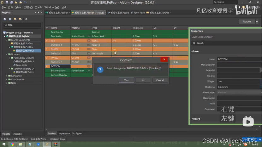The height and width of the screenshot is (147, 262).
Task: Collapse the 智能车主板.PrjPcb project node
Action: (4, 36)
